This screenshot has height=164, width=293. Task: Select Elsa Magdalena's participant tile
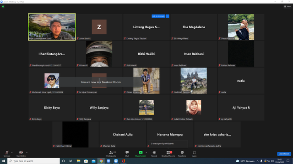194,27
